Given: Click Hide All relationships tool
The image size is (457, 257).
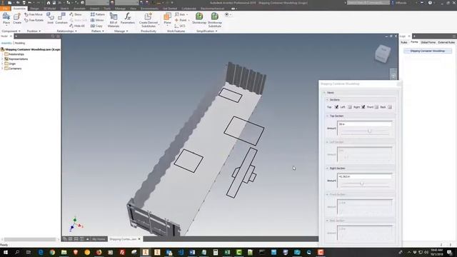Looking at the screenshot, I should 77,26.
